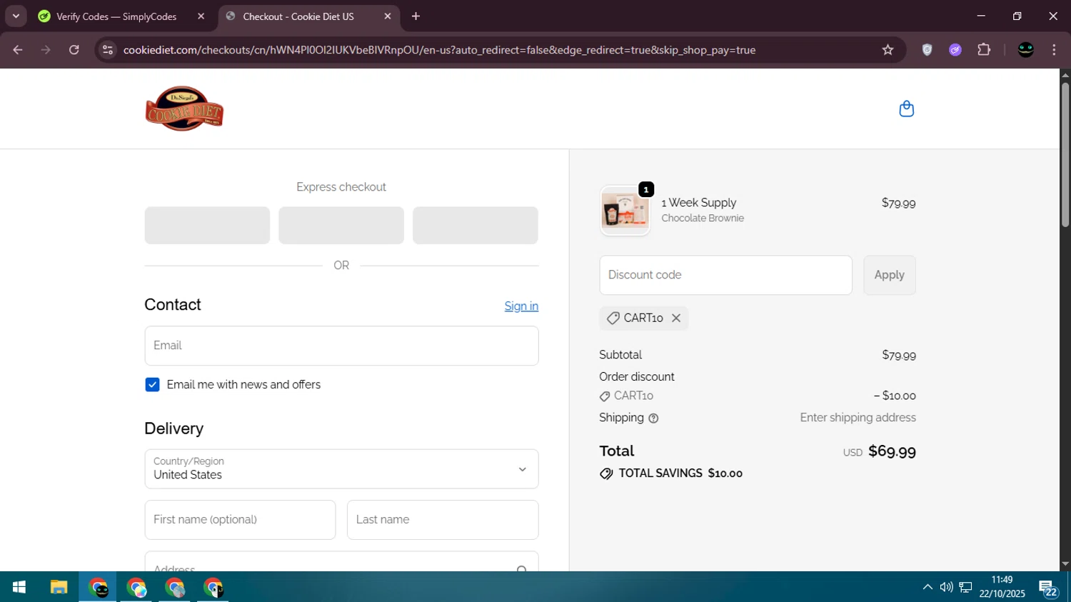This screenshot has height=602, width=1071.
Task: Open the Chrome three-dot menu
Action: pos(1054,50)
